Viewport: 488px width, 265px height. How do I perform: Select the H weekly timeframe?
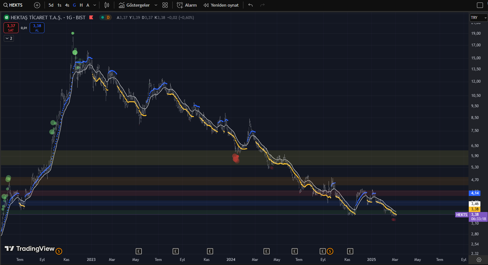click(81, 5)
